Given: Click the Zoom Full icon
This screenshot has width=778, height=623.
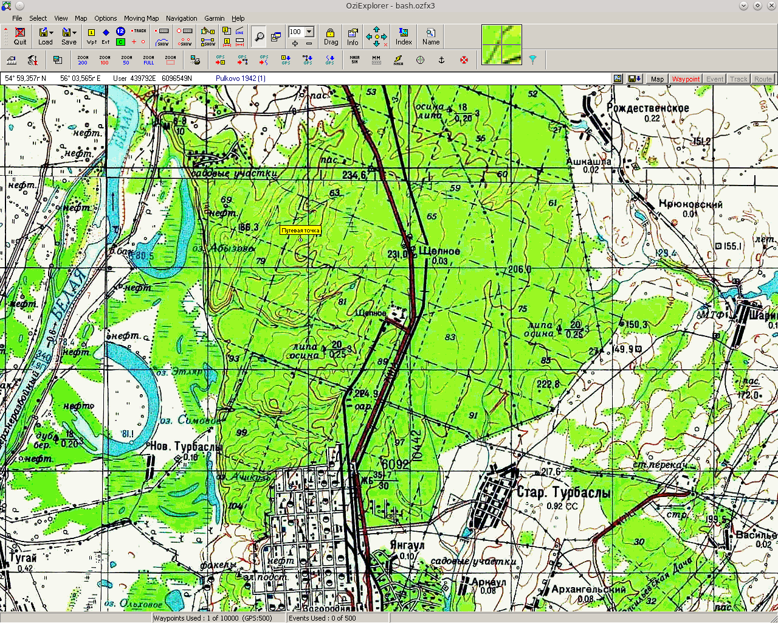Looking at the screenshot, I should (148, 60).
